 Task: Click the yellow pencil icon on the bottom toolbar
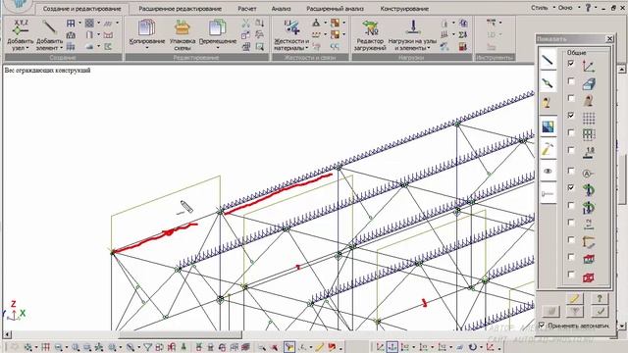pos(319,347)
